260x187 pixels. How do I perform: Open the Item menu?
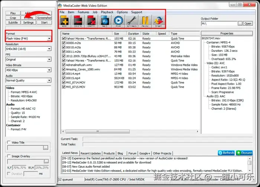coord(71,12)
